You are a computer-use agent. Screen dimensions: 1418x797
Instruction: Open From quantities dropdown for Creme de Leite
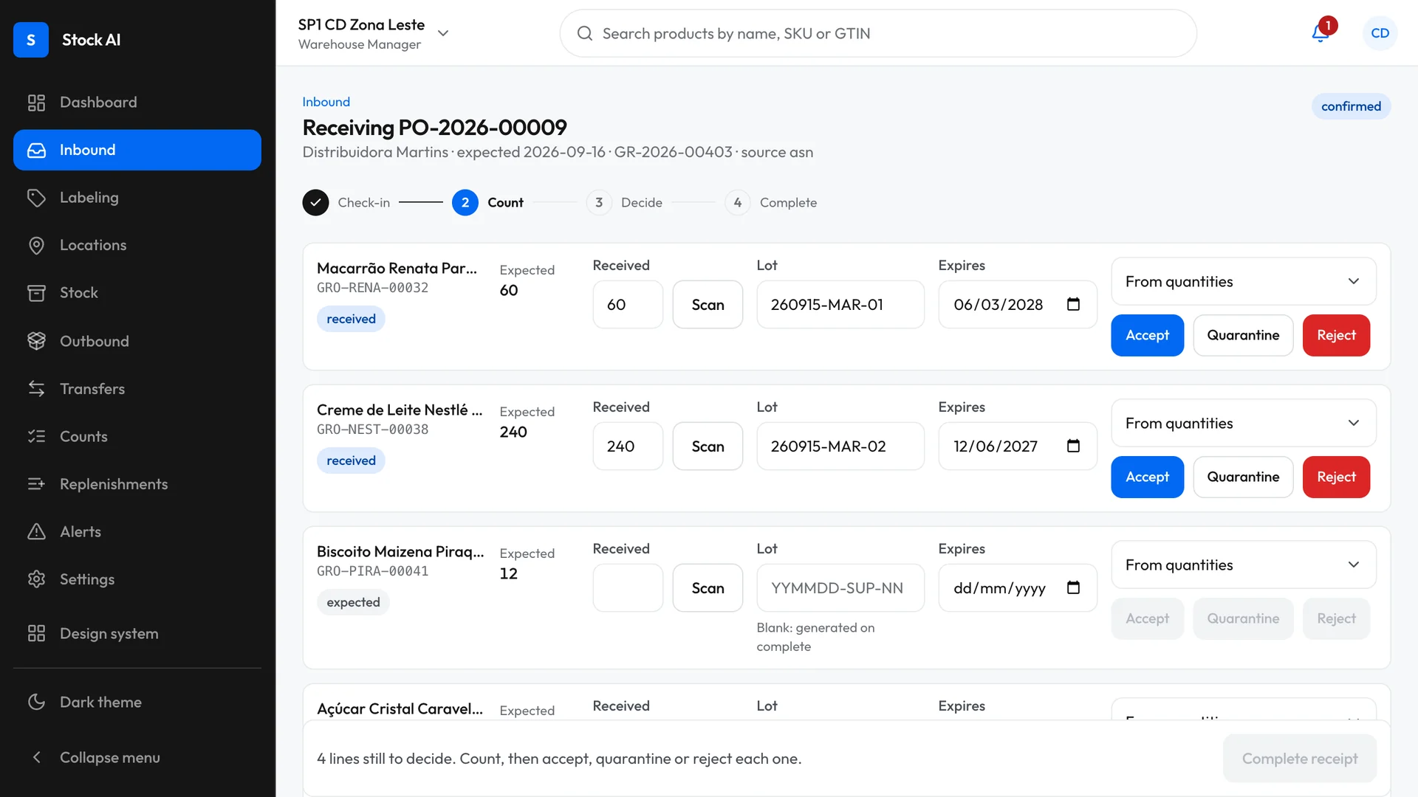click(1243, 423)
